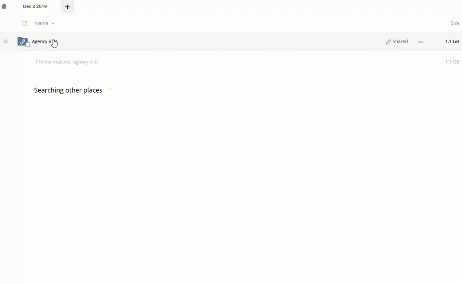Click the plus button to add new file
Viewport: 462px width, 284px height.
coord(67,7)
